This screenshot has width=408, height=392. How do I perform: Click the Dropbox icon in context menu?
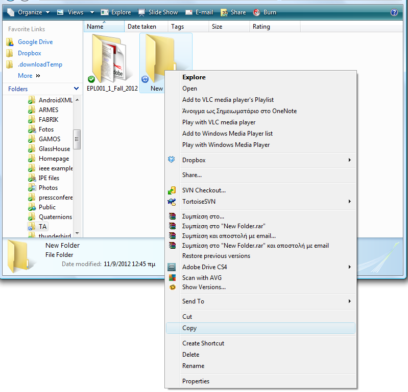click(x=171, y=159)
